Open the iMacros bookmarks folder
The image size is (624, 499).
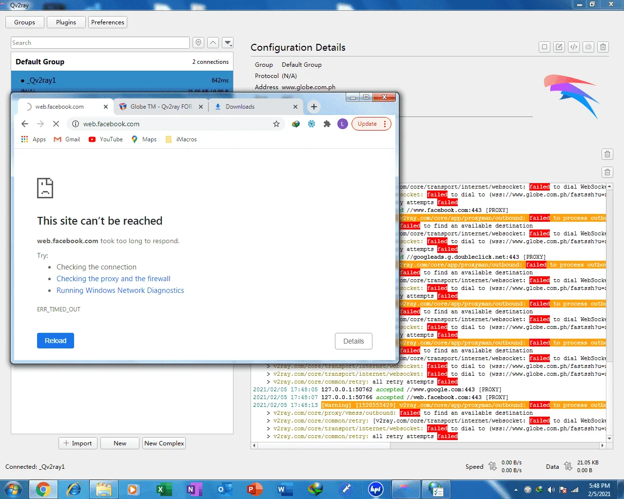click(x=181, y=139)
